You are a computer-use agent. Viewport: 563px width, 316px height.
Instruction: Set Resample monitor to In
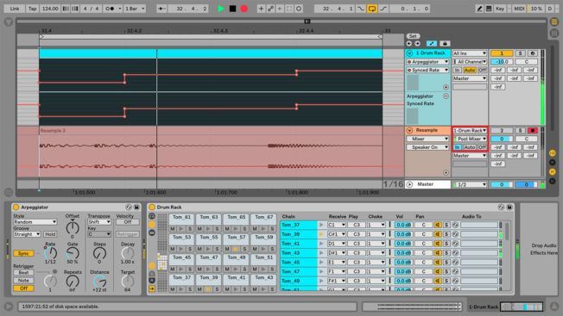click(457, 147)
